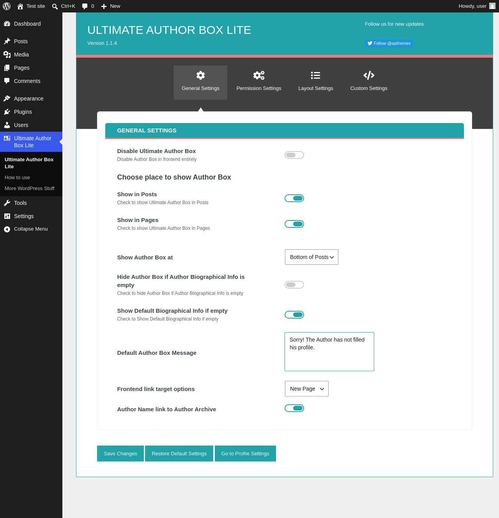
Task: Click the Posts pushpin icon
Action: coord(7,41)
